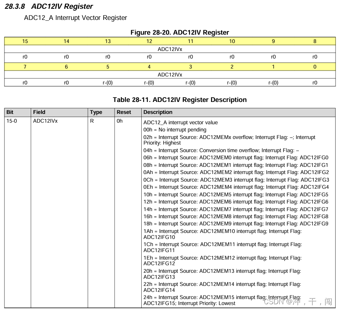Image resolution: width=338 pixels, height=309 pixels.
Task: Click the section heading 28.3.8 ADC12IV Register
Action: point(48,6)
